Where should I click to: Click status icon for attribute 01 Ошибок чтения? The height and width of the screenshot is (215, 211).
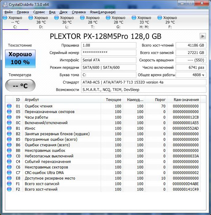9,106
